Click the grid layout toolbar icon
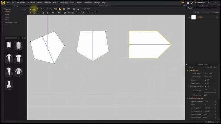The width and height of the screenshot is (221, 124). pyautogui.click(x=88, y=9)
